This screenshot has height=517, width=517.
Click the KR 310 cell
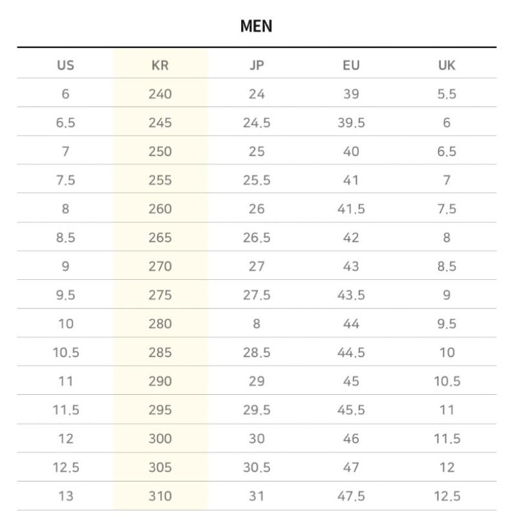click(160, 496)
